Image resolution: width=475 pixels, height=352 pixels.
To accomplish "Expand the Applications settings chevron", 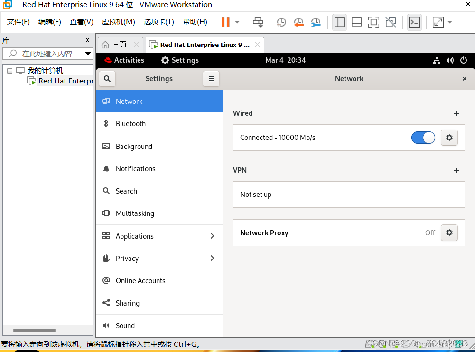I will coord(212,236).
